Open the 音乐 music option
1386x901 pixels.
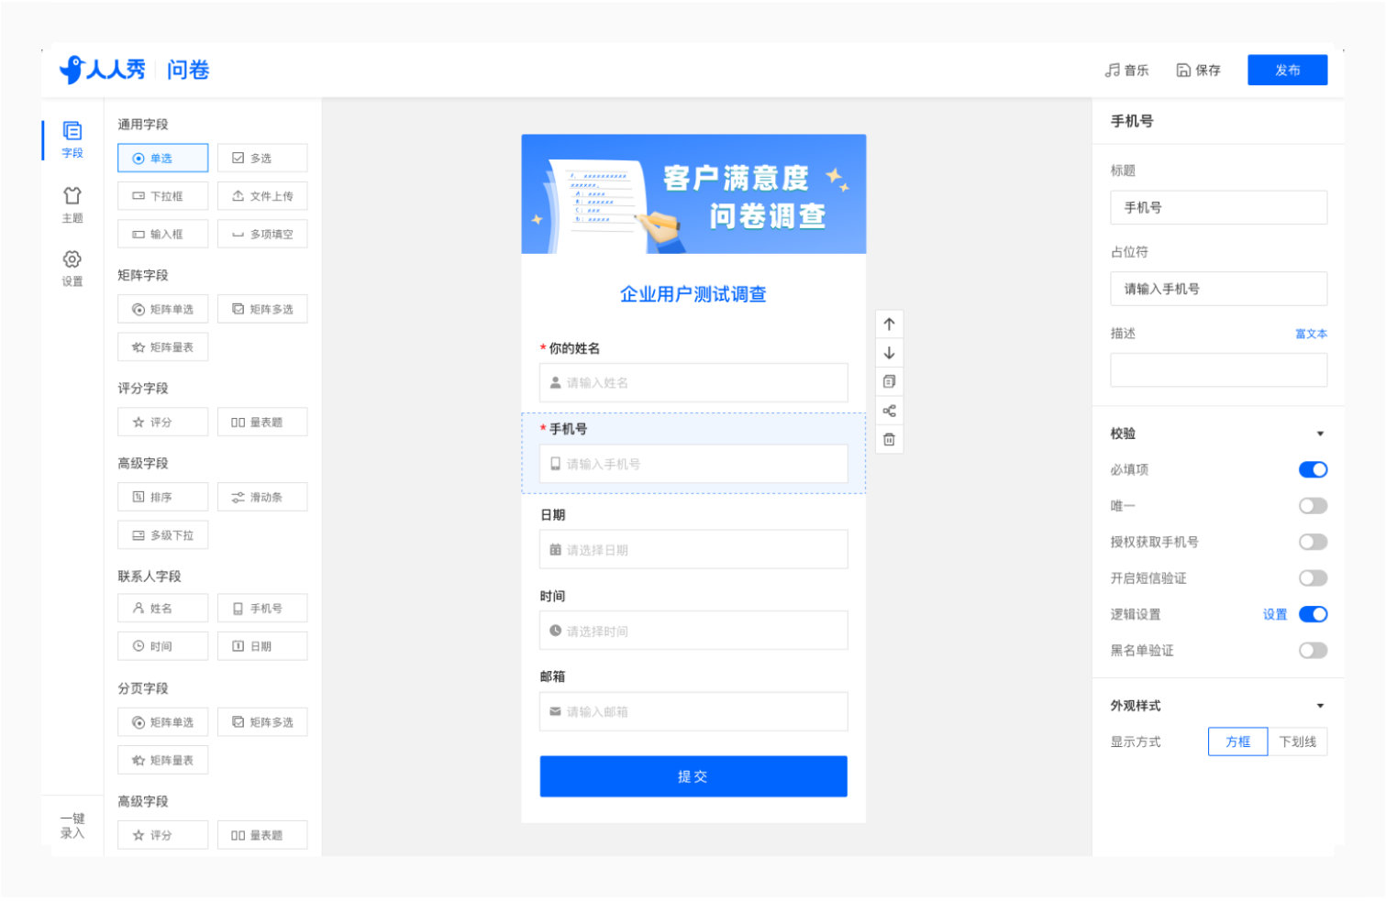click(1127, 70)
